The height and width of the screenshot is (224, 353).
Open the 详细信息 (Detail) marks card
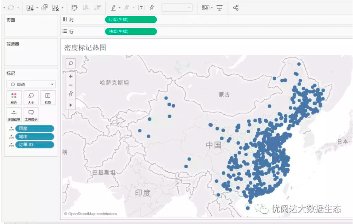tap(14, 115)
